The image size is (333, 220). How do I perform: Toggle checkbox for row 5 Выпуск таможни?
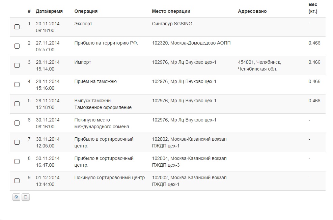coord(17,104)
